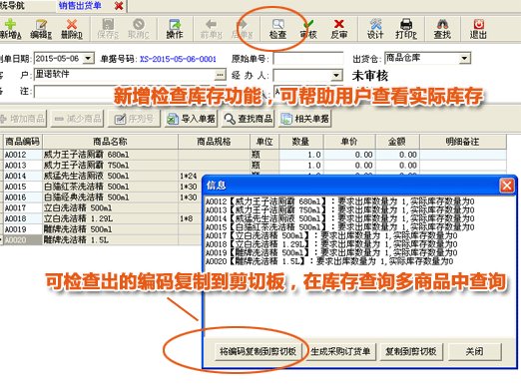The image size is (521, 388).
Task: Click into the 原始单号 input field
Action: coord(308,59)
